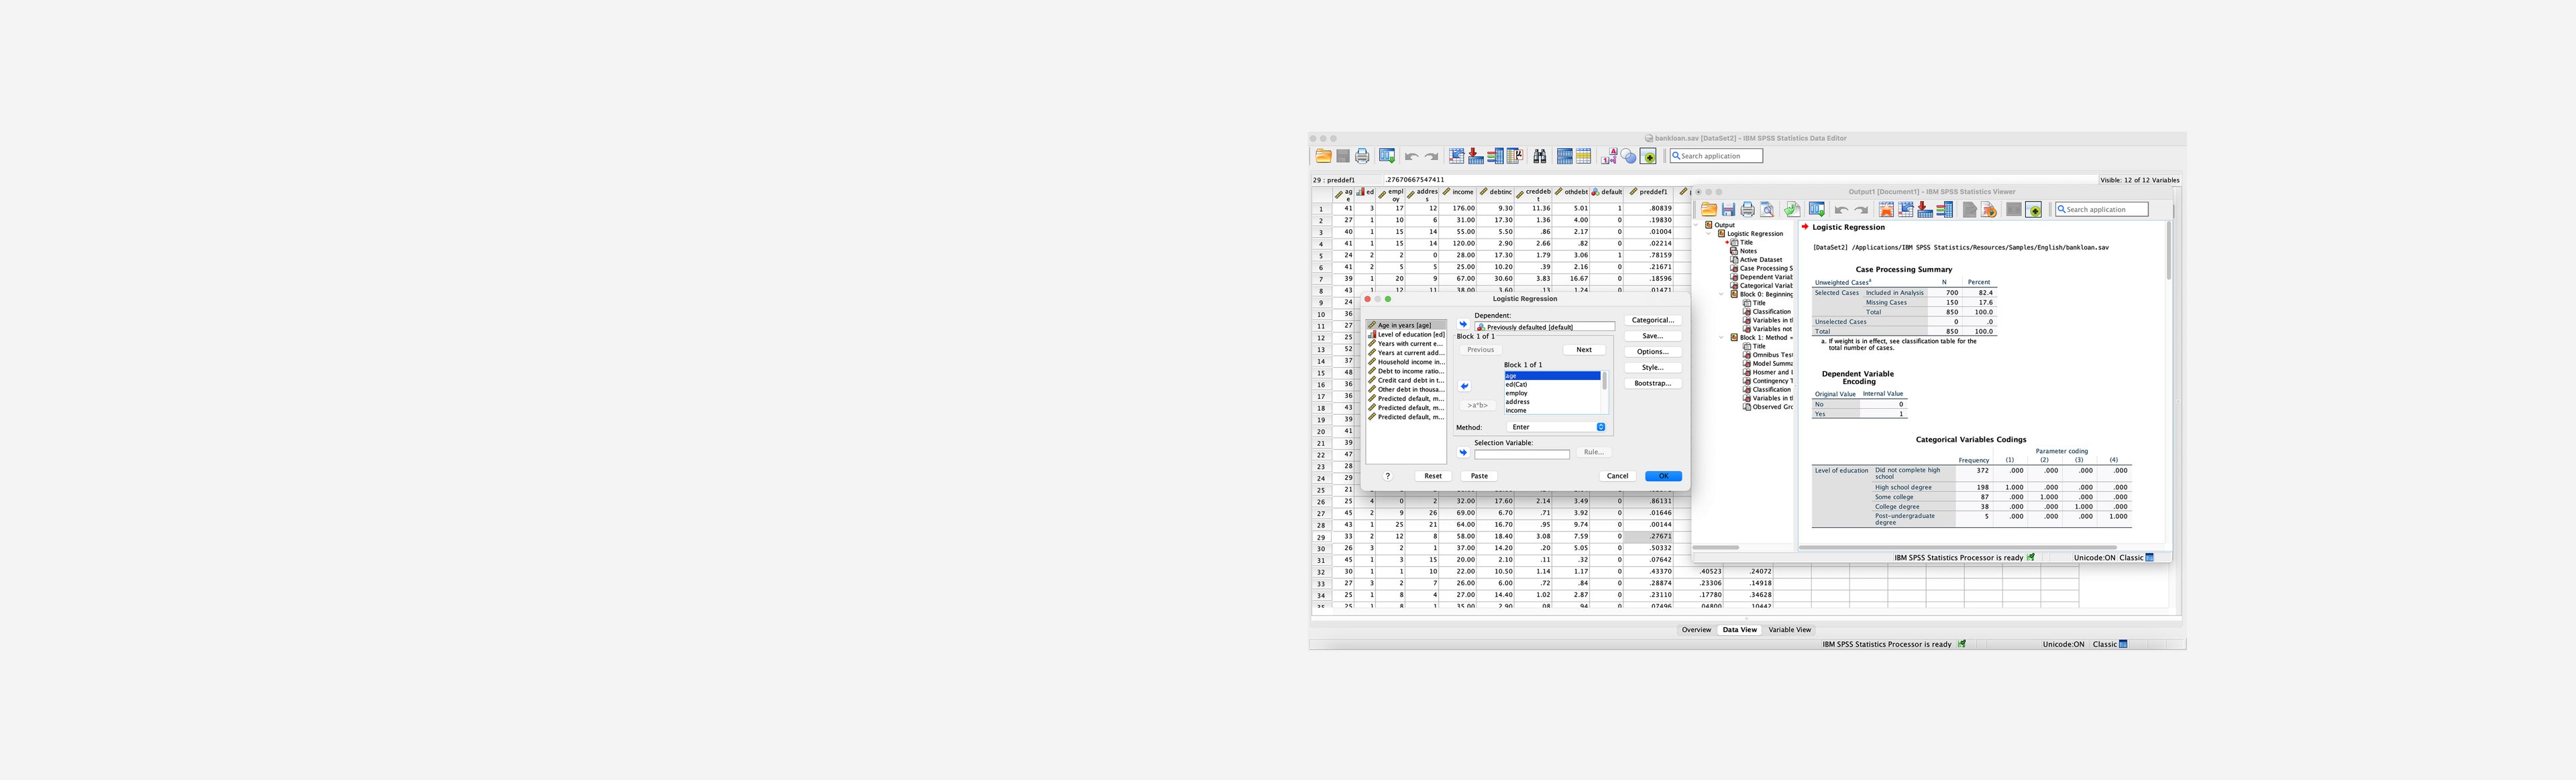The width and height of the screenshot is (2576, 780).
Task: Remove covariate with the left arrow button
Action: pyautogui.click(x=1464, y=385)
